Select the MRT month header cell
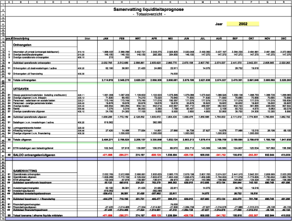Image resolution: width=292 pixels, height=221 pixels. [138, 38]
